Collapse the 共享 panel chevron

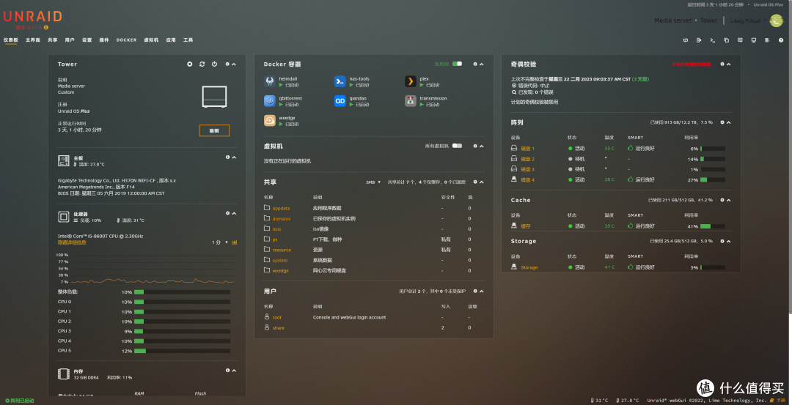point(481,182)
